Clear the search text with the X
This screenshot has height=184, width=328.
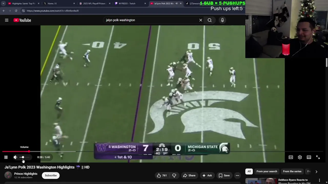[x=201, y=20]
